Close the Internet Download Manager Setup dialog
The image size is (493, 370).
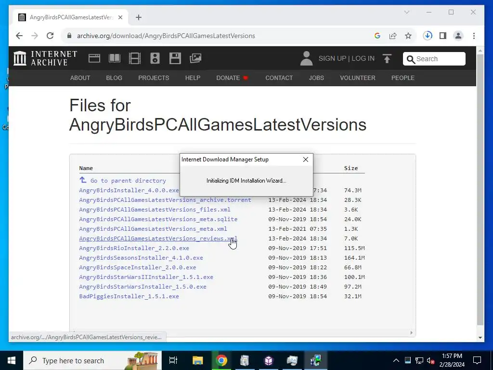click(x=306, y=159)
